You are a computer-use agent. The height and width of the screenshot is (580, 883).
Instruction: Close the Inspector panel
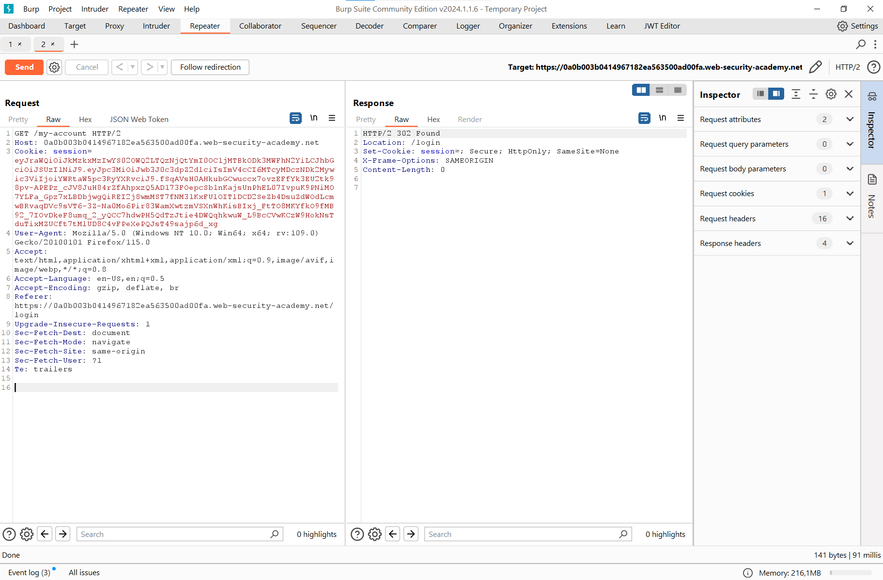[849, 94]
